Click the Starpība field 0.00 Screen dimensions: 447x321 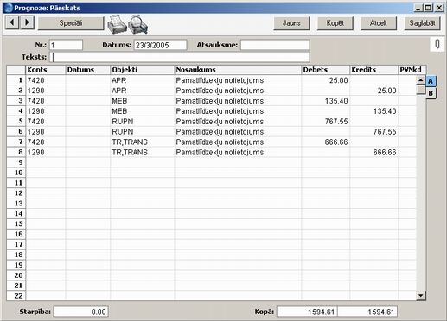coord(81,312)
